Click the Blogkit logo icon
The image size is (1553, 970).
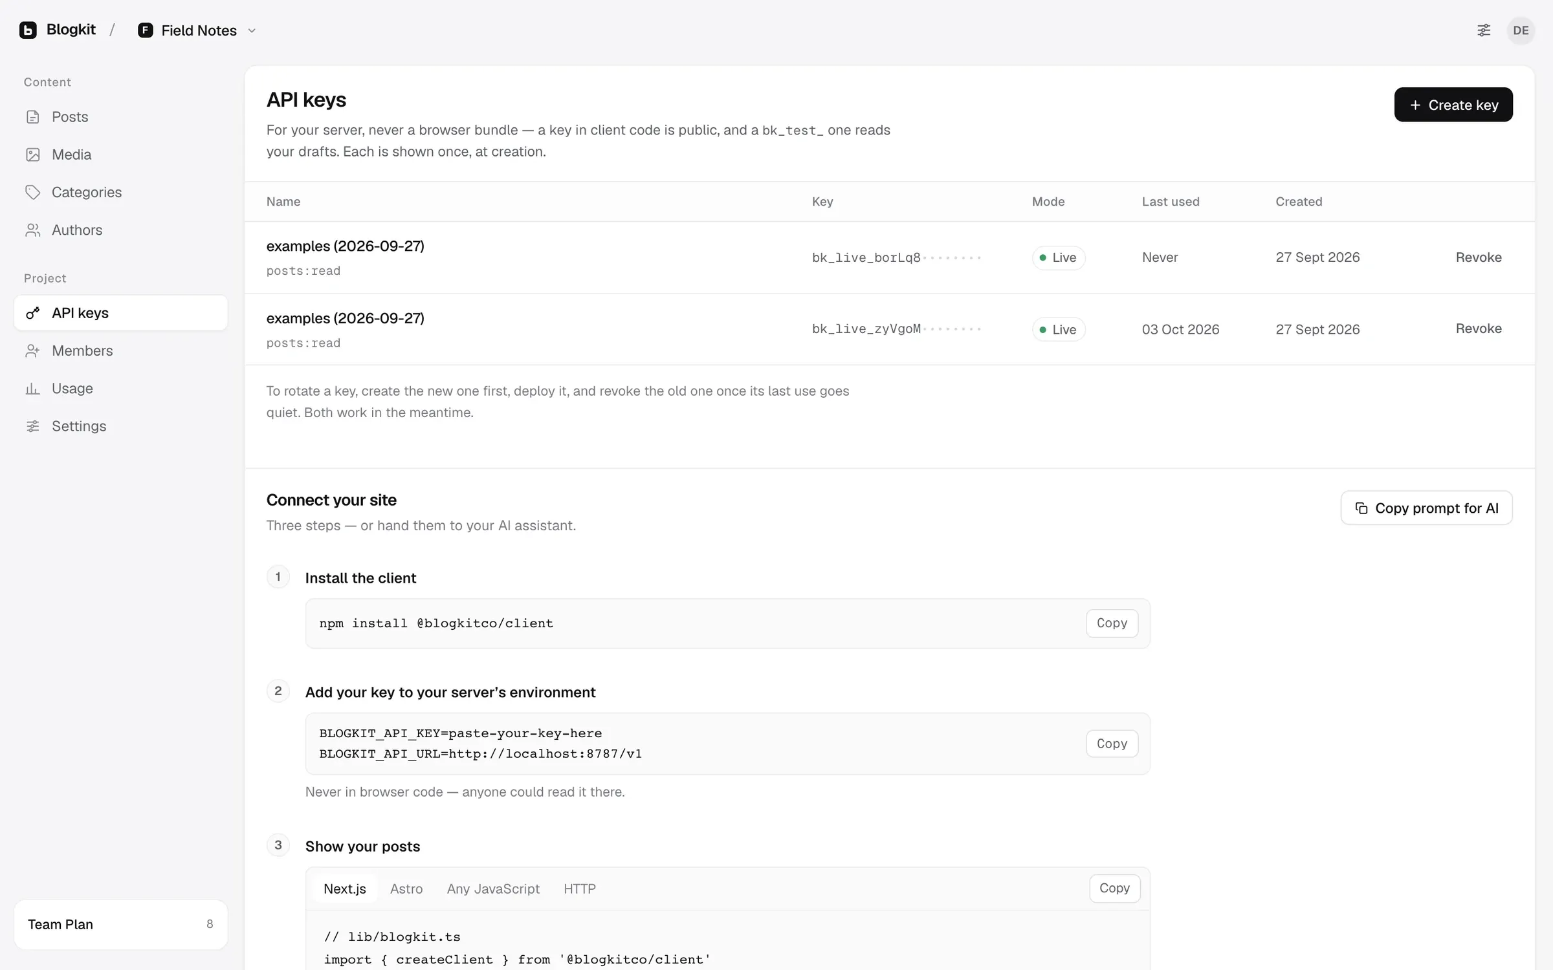point(28,30)
